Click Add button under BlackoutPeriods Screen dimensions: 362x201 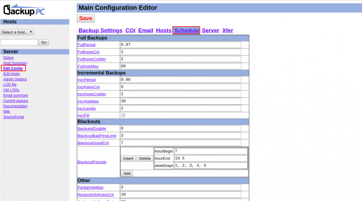(126, 173)
